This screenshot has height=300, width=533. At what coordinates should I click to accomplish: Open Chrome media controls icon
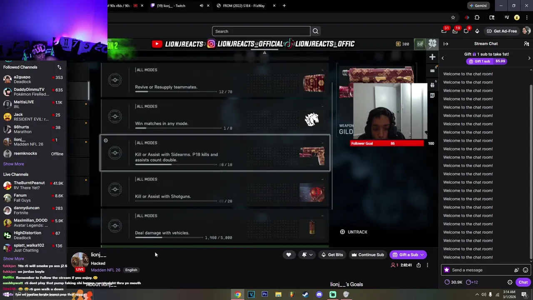pyautogui.click(x=507, y=17)
